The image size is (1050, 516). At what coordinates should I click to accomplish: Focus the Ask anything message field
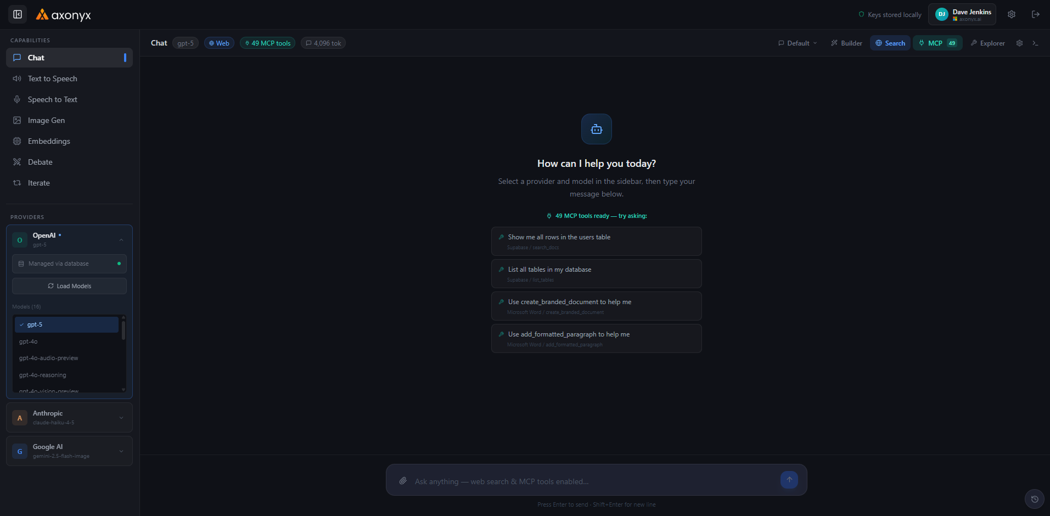pyautogui.click(x=593, y=481)
